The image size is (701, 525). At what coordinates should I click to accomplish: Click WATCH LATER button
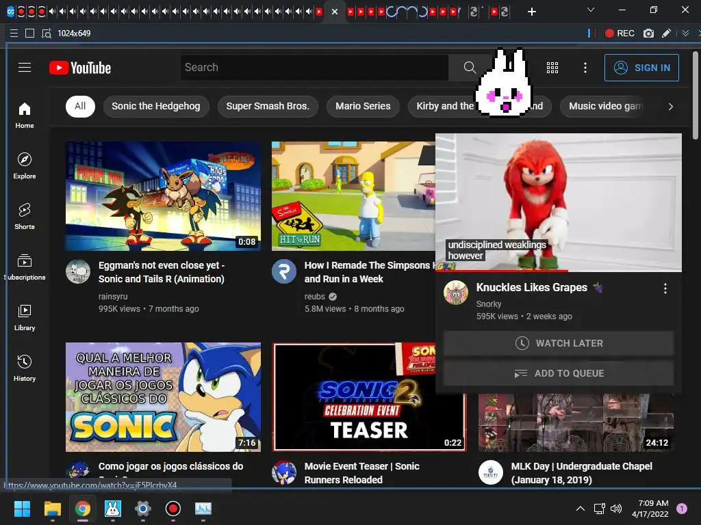pyautogui.click(x=559, y=343)
